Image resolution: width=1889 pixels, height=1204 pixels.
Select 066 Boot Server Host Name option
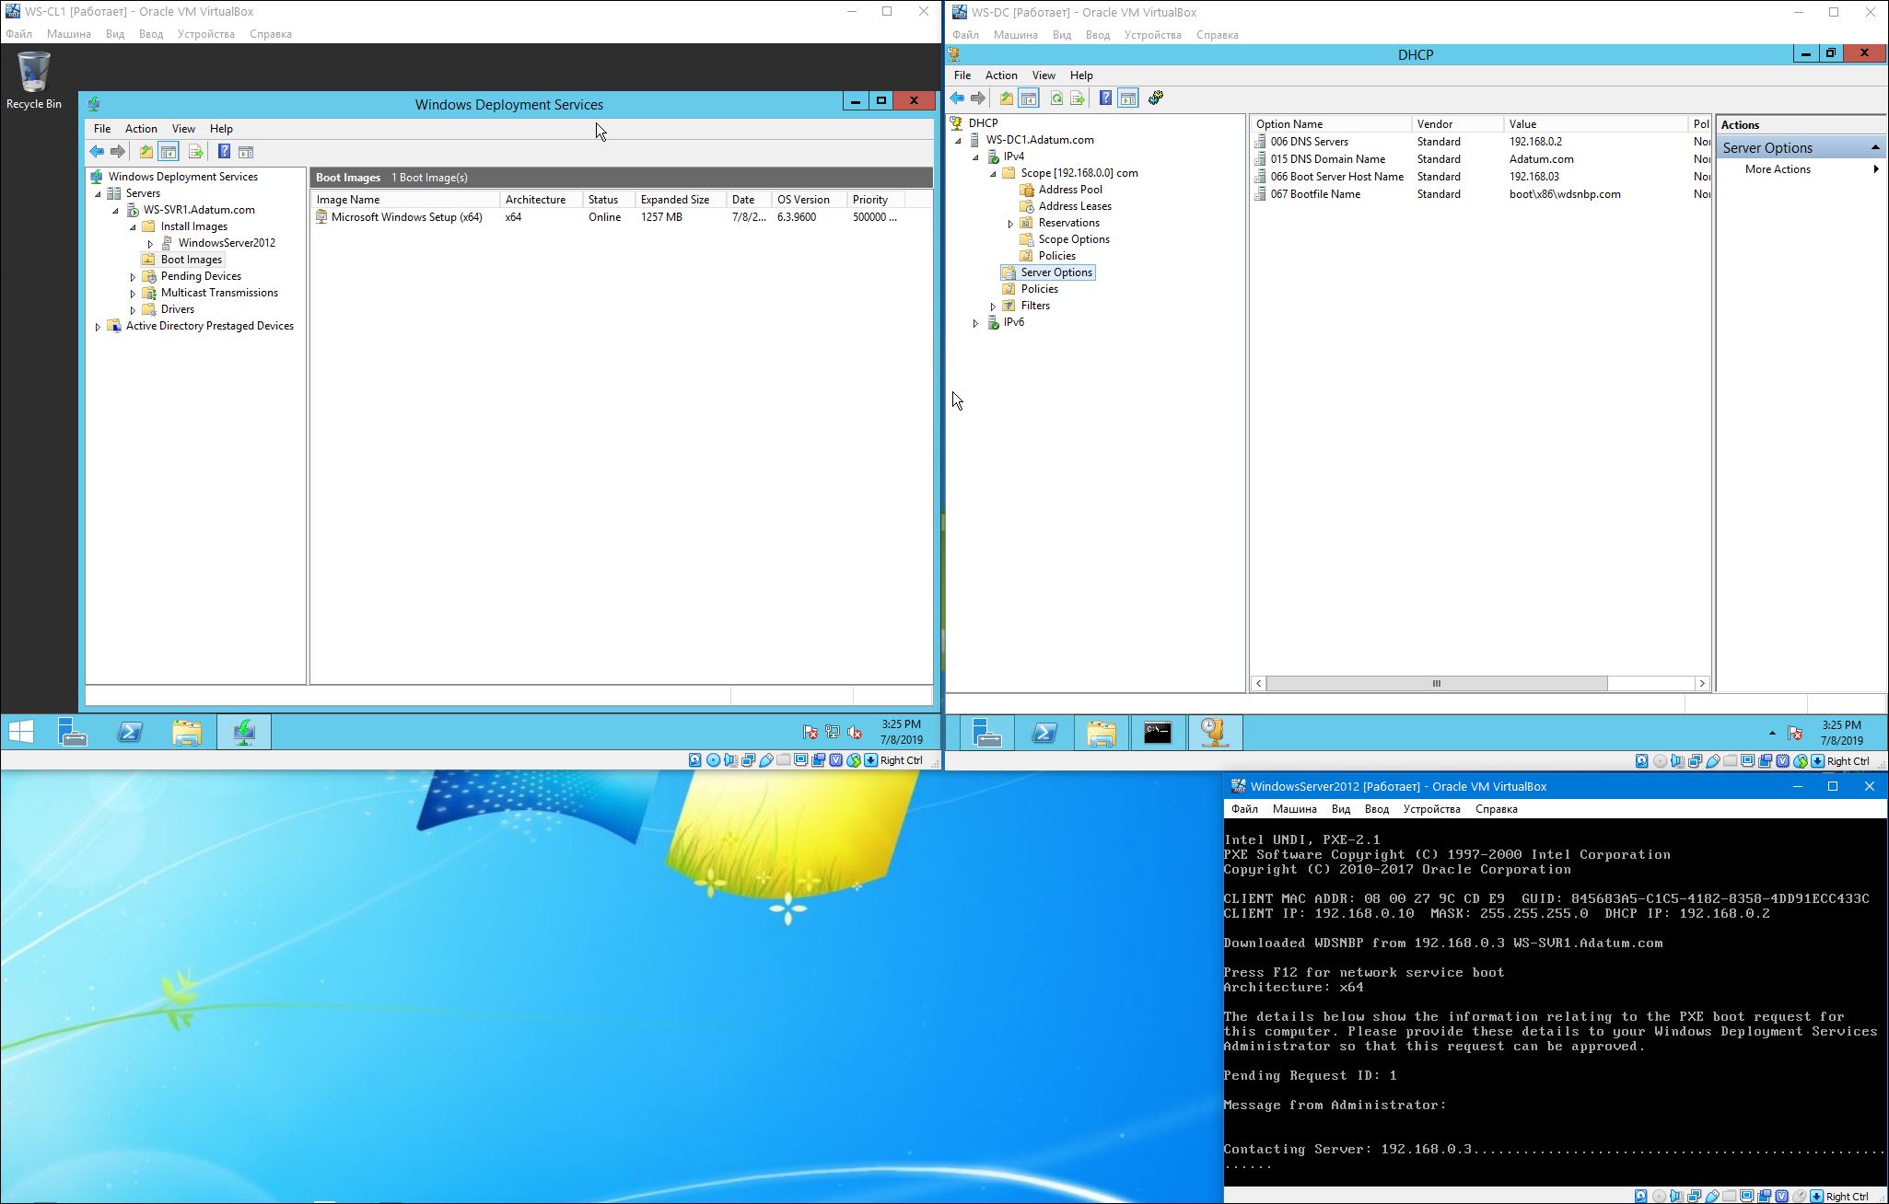pos(1336,177)
